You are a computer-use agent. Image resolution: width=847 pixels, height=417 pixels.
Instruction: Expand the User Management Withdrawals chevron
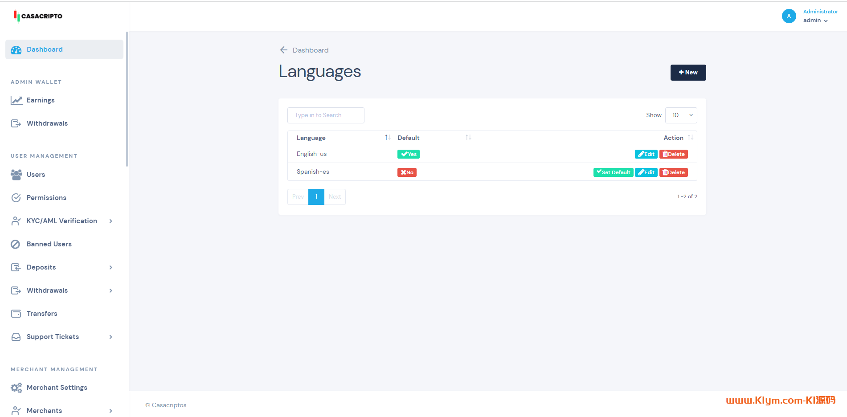111,290
